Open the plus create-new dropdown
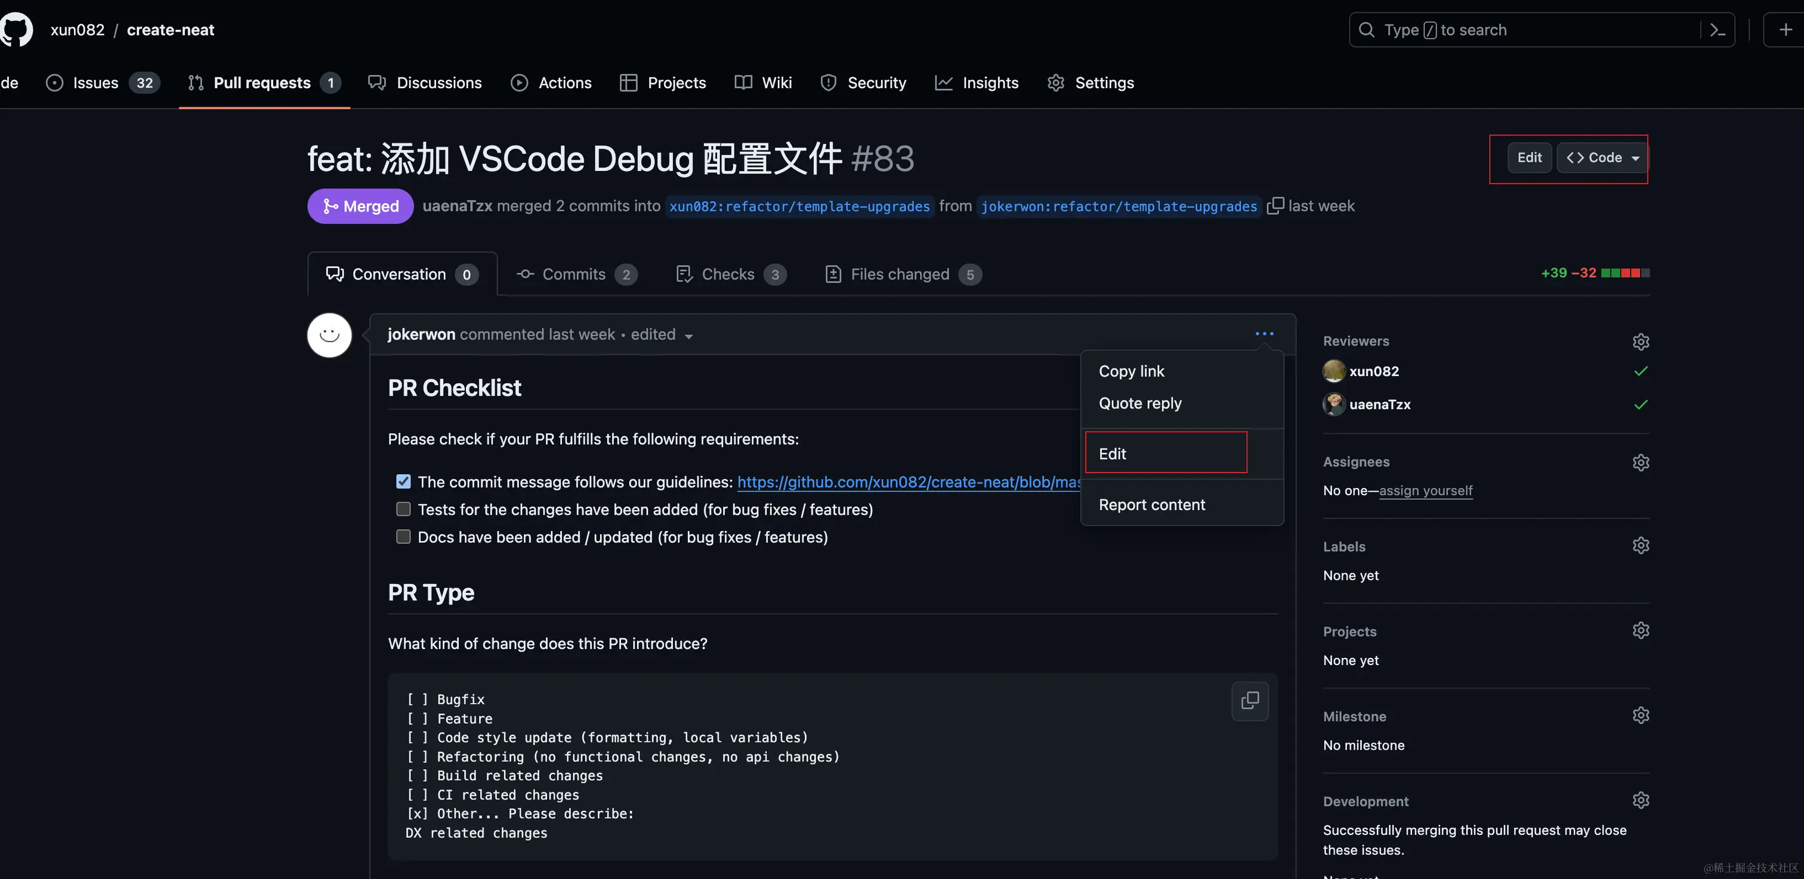The height and width of the screenshot is (879, 1804). 1785,30
